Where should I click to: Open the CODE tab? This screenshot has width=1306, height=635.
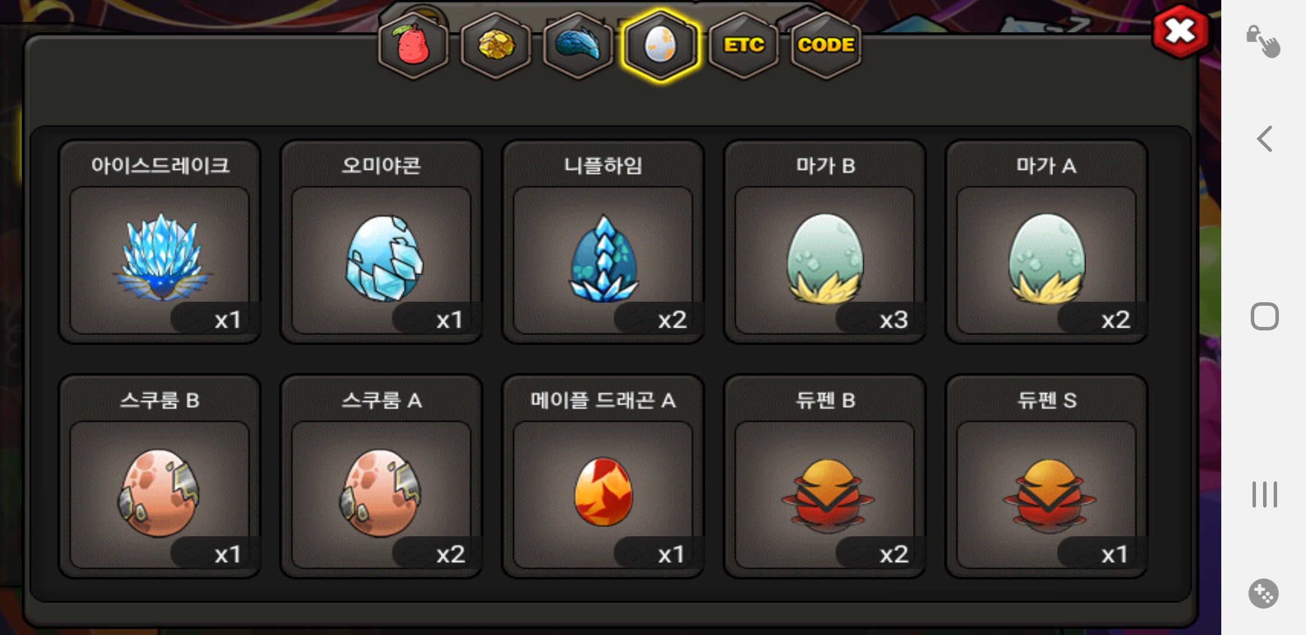tap(826, 46)
